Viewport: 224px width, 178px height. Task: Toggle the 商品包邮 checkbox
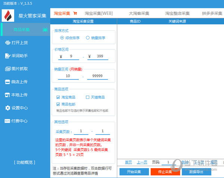click(x=58, y=104)
